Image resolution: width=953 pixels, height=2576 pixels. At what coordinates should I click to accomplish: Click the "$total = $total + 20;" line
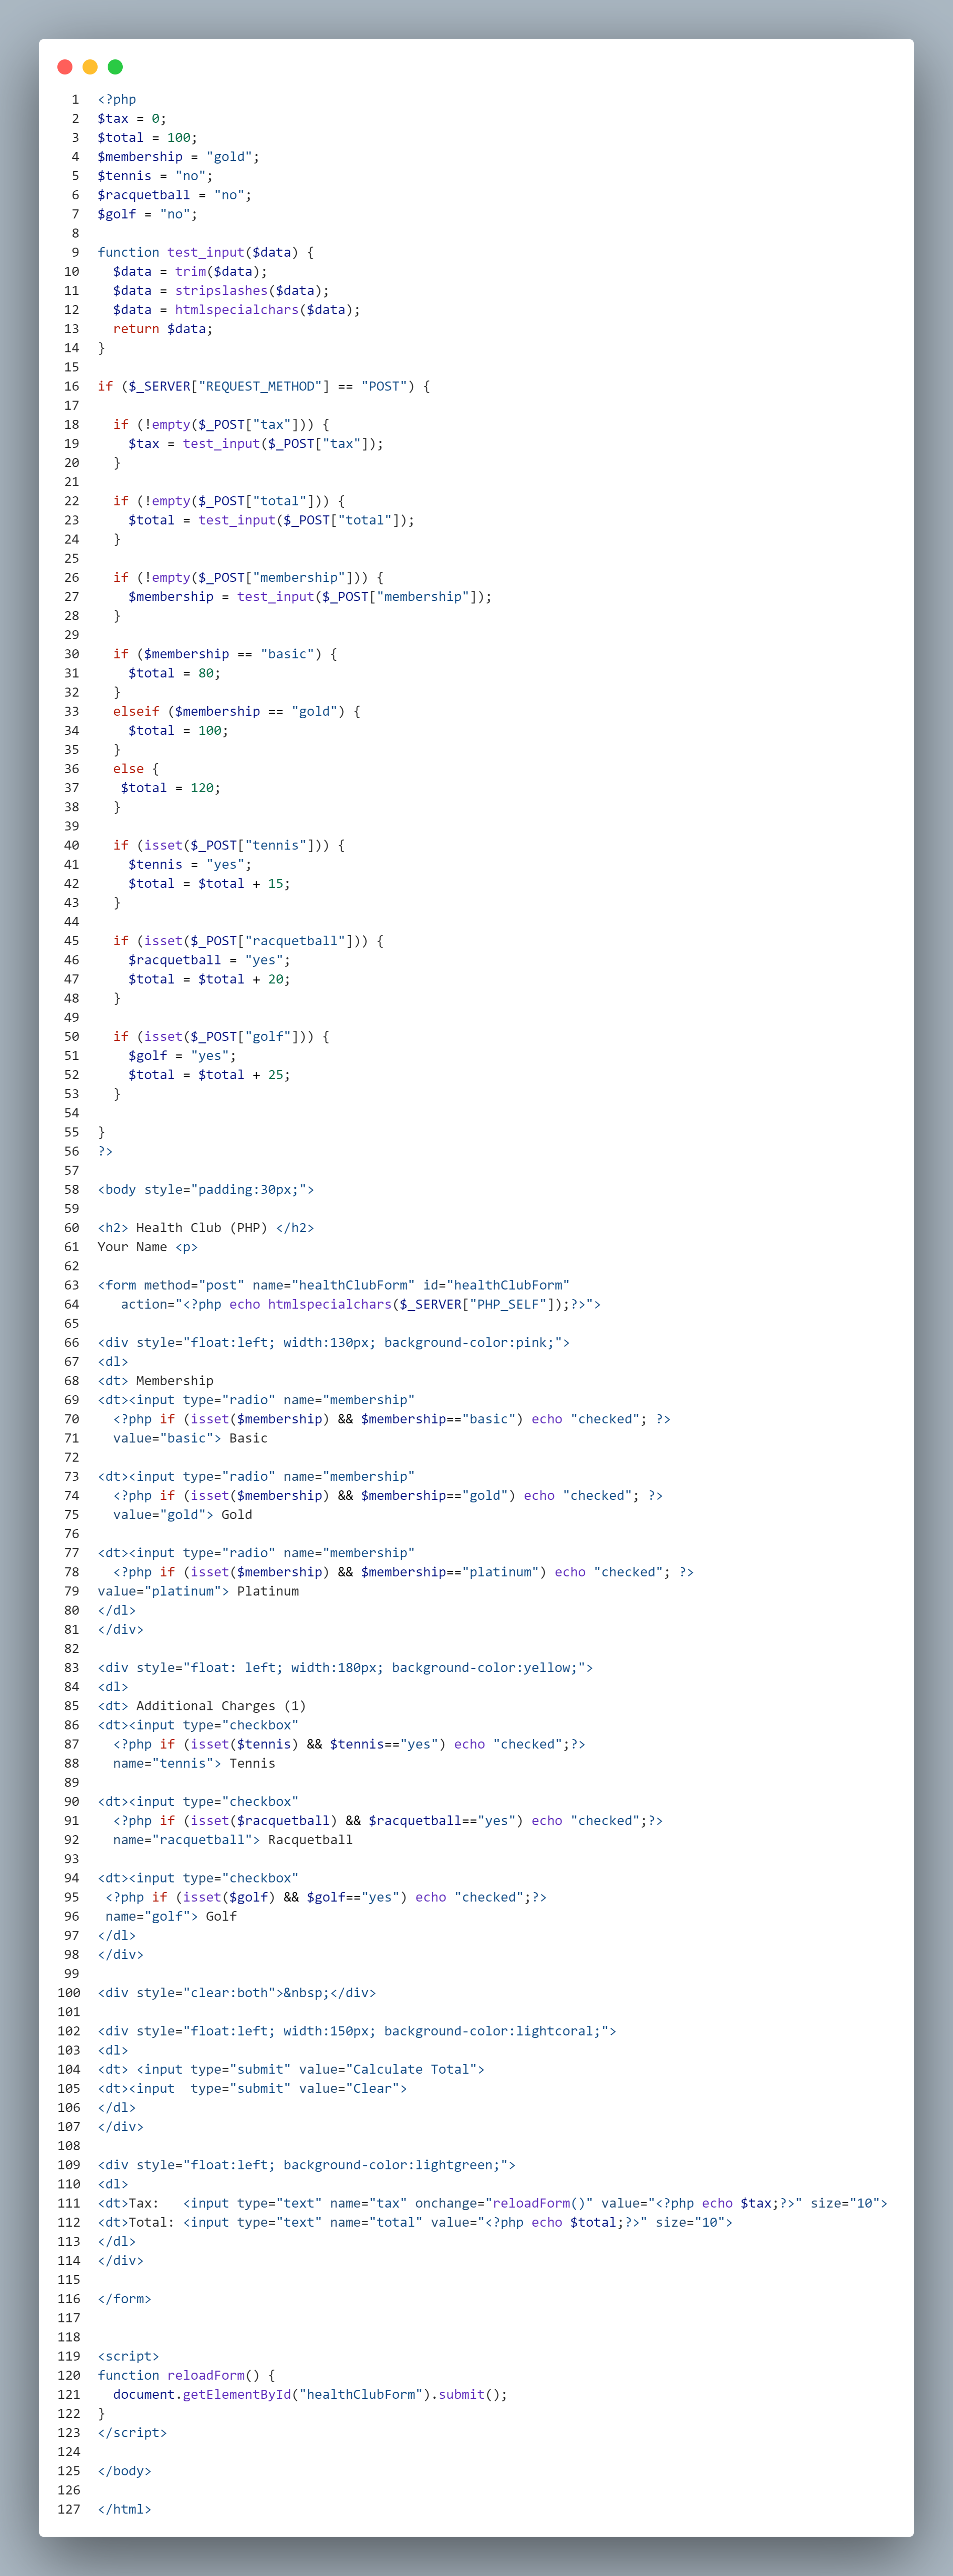click(x=209, y=979)
